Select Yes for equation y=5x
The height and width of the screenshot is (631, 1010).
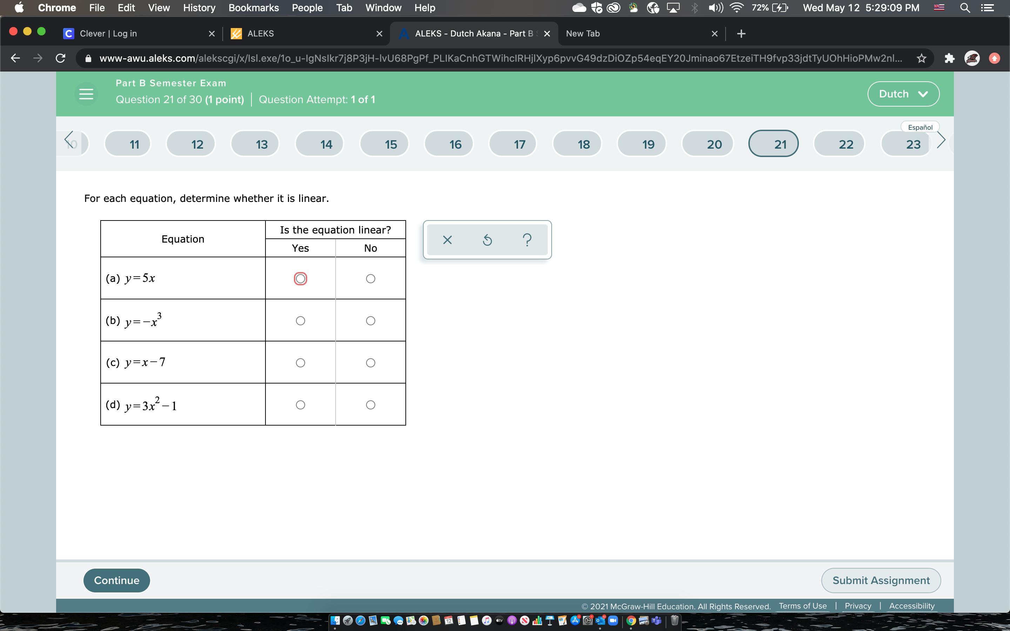[300, 279]
